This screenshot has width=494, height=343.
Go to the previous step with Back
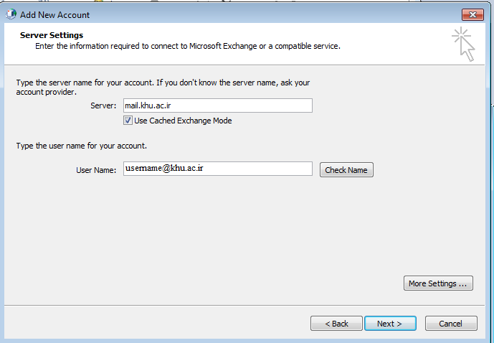click(x=336, y=324)
